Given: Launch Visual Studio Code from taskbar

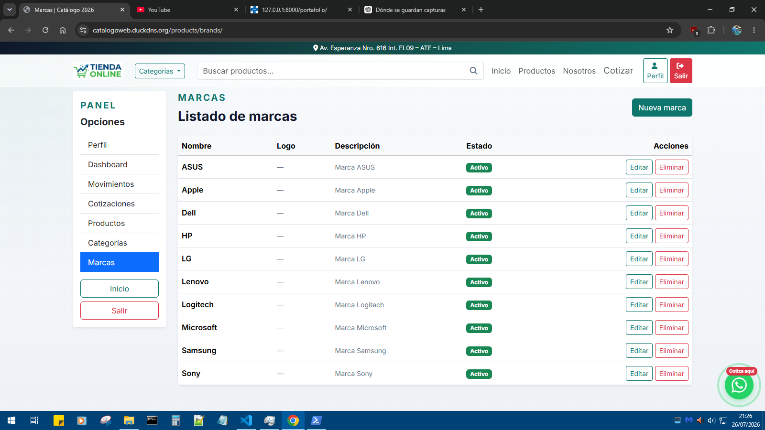Looking at the screenshot, I should [246, 420].
